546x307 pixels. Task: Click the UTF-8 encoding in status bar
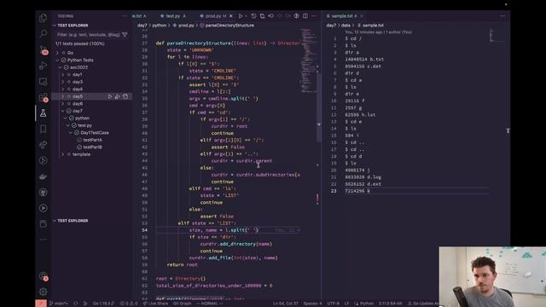click(334, 304)
